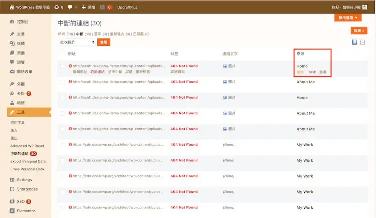
Task: Click Details (詳細資料) under first 404 status
Action: 177,72
